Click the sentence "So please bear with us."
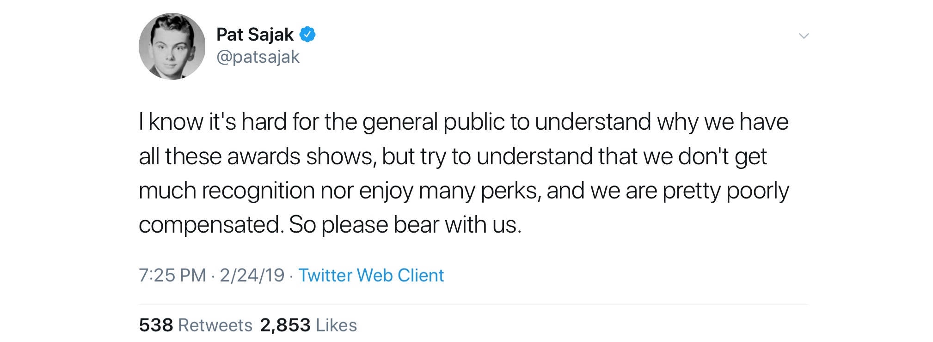The height and width of the screenshot is (342, 933). click(405, 225)
